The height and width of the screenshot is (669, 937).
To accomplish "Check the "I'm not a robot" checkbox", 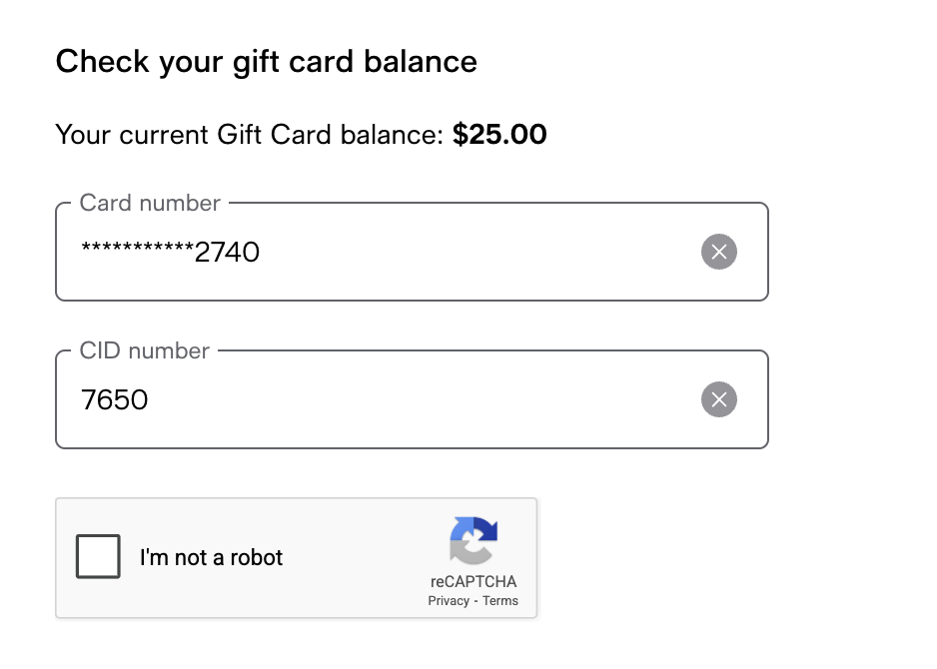I will (98, 557).
